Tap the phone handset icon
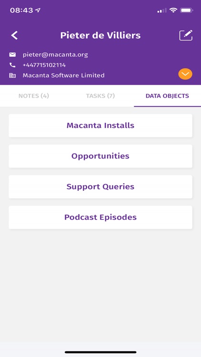The image size is (201, 357). click(12, 65)
